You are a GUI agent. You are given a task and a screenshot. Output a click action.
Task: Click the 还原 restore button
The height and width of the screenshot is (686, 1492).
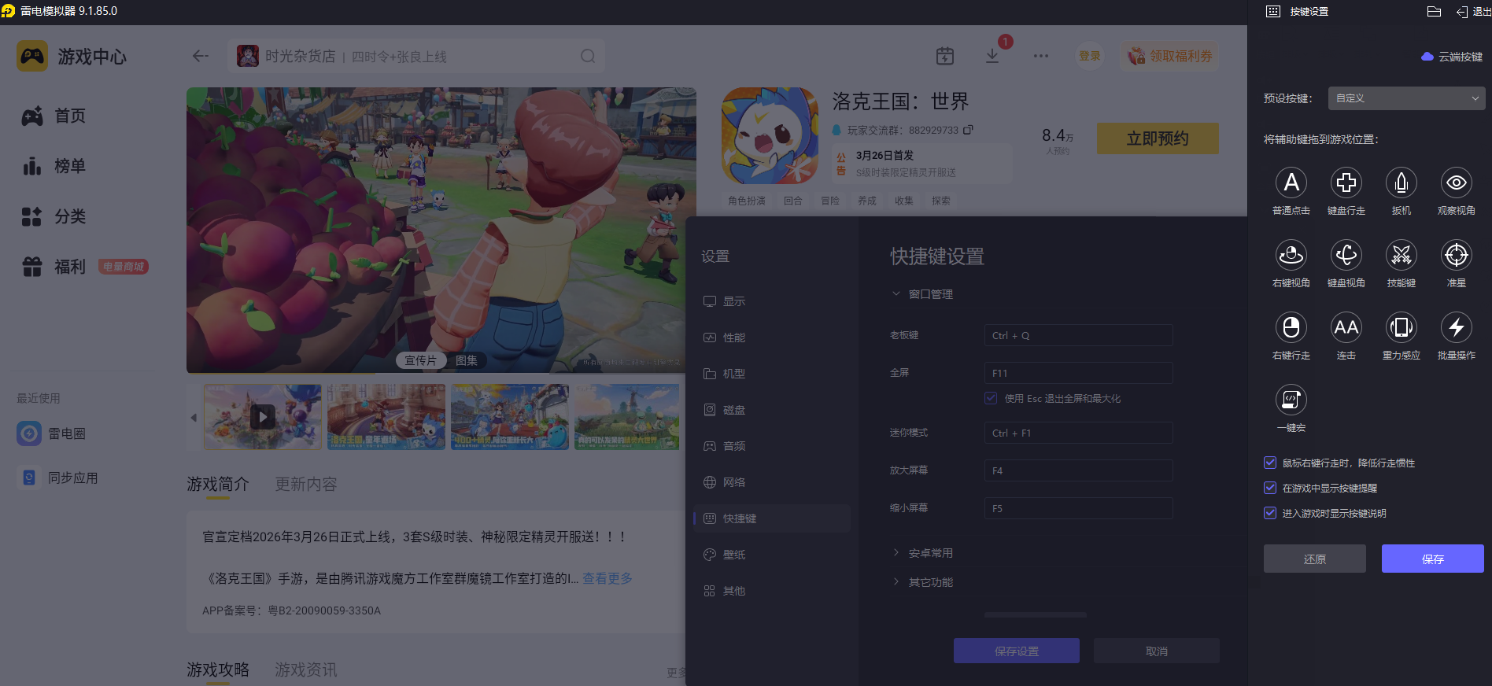[x=1314, y=559]
